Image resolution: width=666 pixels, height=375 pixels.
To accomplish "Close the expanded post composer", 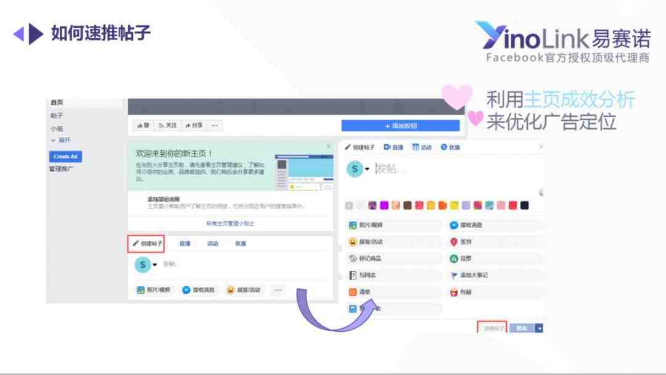I will coord(541,147).
